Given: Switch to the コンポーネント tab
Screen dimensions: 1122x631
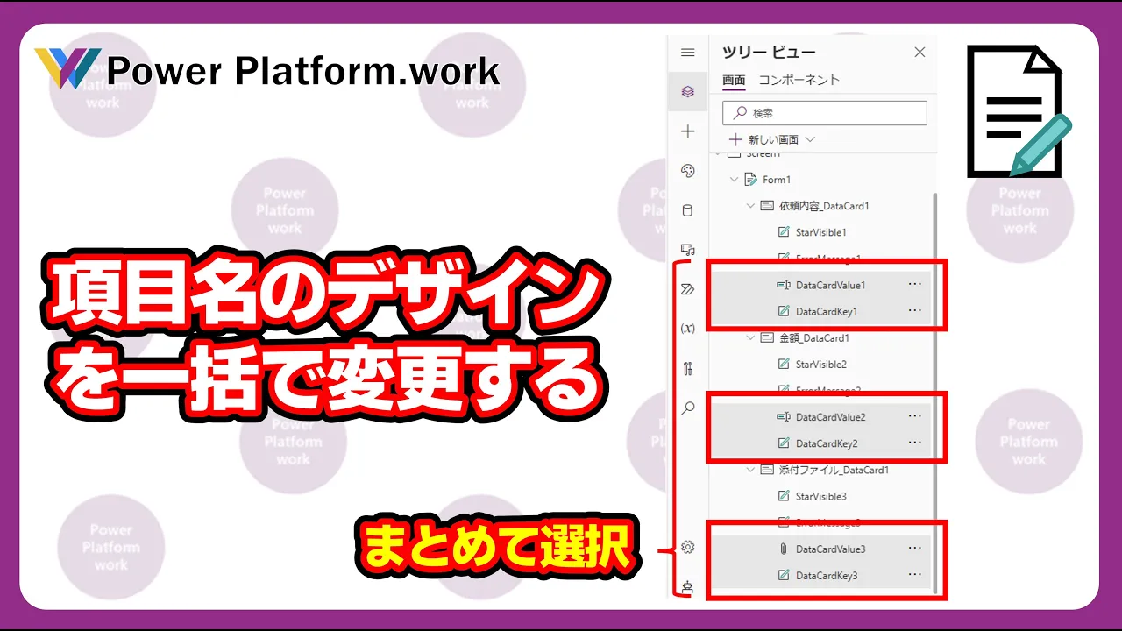Looking at the screenshot, I should tap(799, 80).
